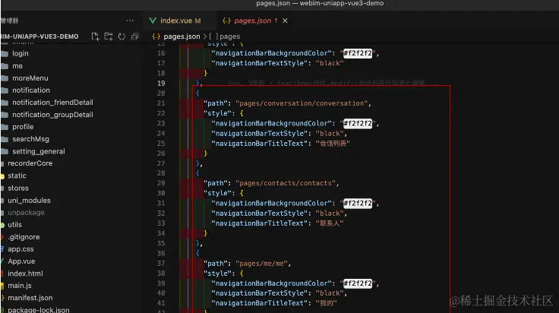Click the "会话列表" title text value

[x=333, y=144]
